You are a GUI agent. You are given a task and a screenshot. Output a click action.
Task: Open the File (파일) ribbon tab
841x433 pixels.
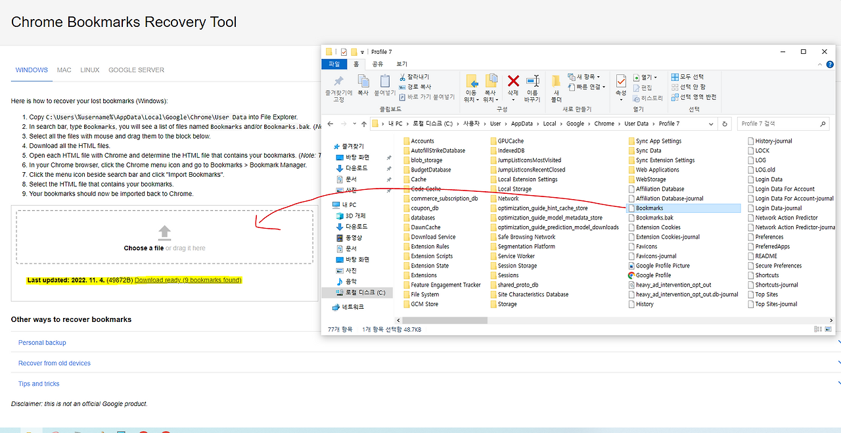pos(334,64)
